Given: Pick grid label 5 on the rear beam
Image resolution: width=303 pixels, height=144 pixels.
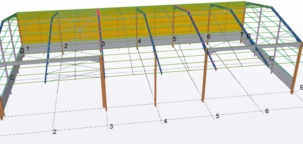Looking at the screenshot, I should (x=174, y=39).
